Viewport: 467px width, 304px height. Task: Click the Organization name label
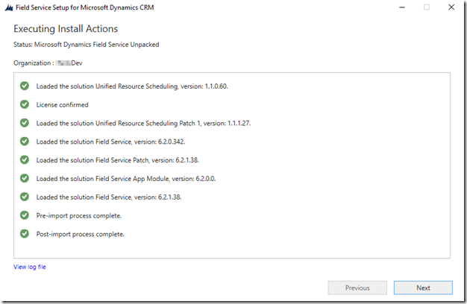point(48,63)
